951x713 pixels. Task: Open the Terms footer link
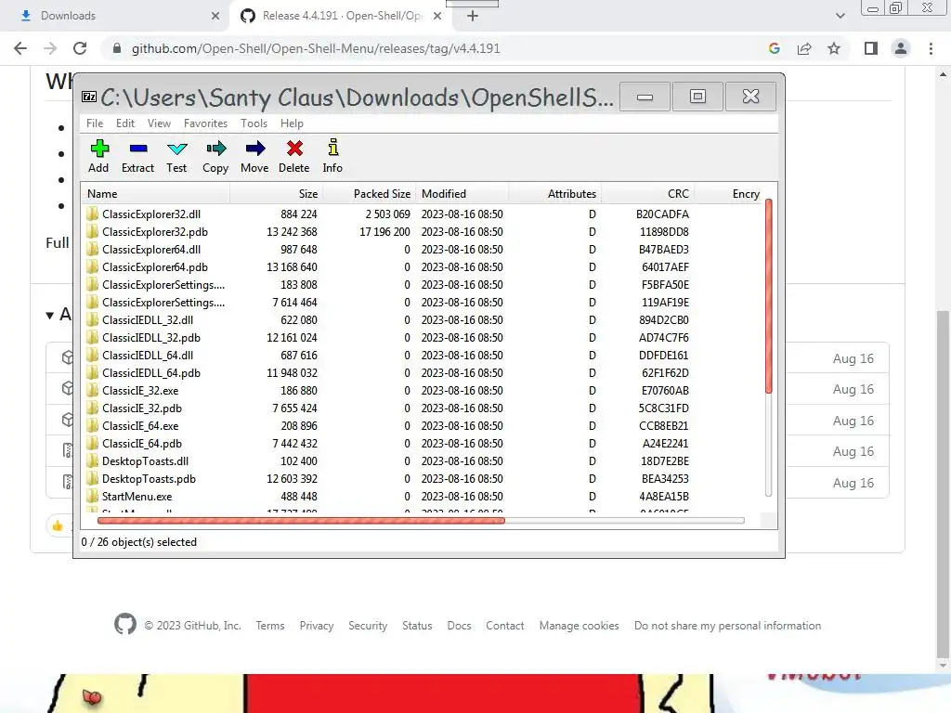pos(270,626)
